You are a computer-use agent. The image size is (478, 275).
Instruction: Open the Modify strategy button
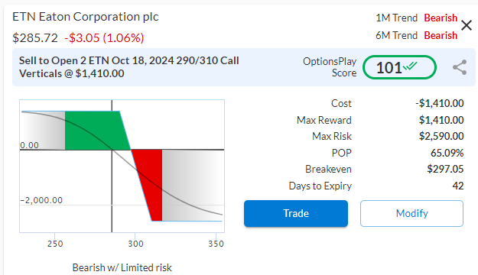pos(412,213)
